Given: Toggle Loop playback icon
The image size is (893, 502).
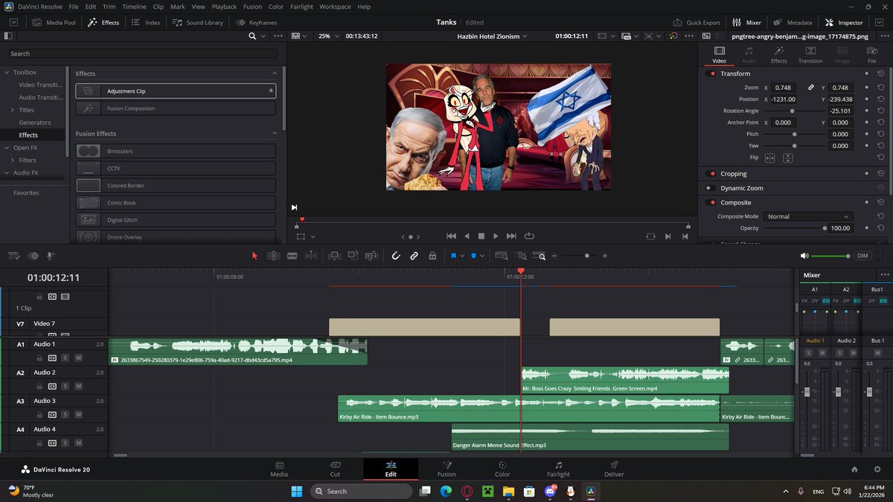Looking at the screenshot, I should pos(529,236).
